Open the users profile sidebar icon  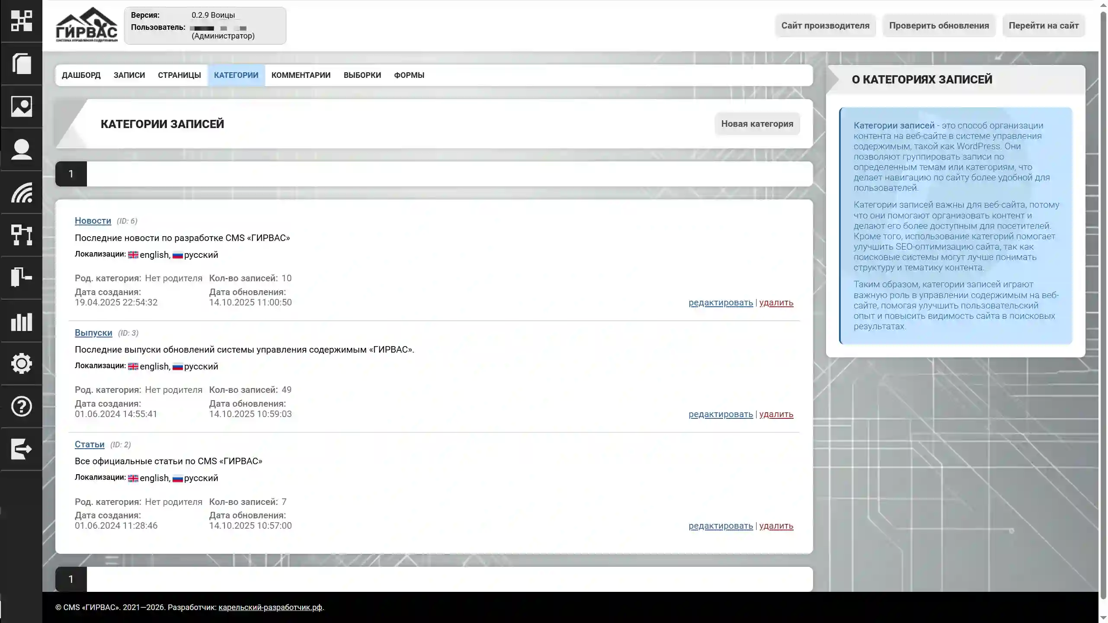(21, 149)
